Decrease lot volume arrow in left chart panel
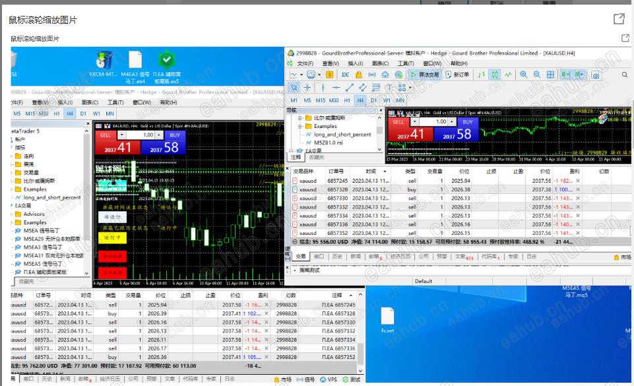 (x=121, y=135)
